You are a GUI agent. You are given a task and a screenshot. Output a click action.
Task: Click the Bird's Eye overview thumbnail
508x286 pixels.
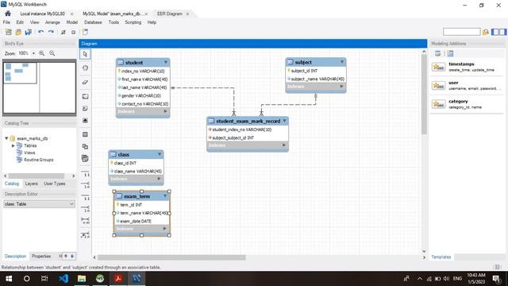coord(39,87)
